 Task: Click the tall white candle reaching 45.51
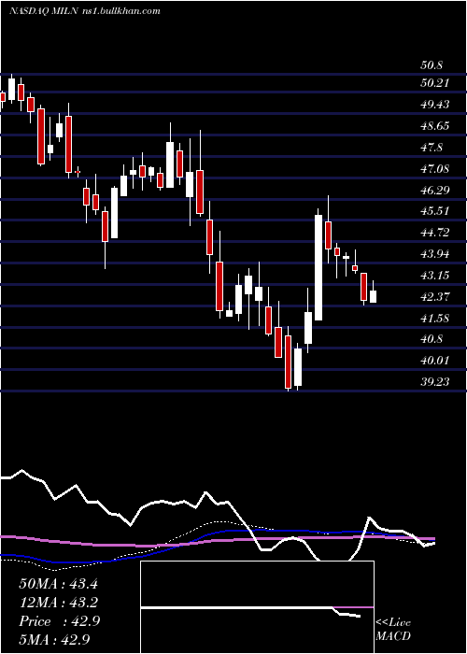click(318, 267)
